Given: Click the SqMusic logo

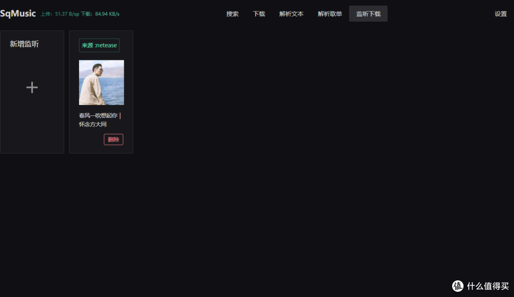Looking at the screenshot, I should (18, 13).
